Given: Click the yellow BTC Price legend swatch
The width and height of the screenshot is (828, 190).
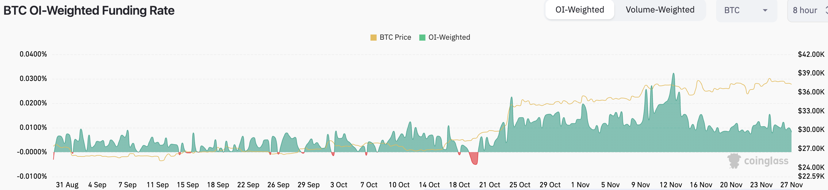Looking at the screenshot, I should point(373,38).
